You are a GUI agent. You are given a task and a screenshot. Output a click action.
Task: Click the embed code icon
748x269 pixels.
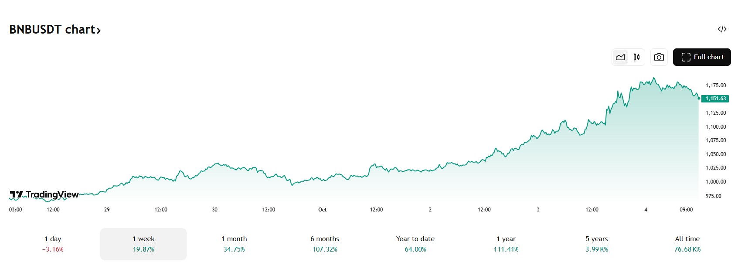click(722, 29)
